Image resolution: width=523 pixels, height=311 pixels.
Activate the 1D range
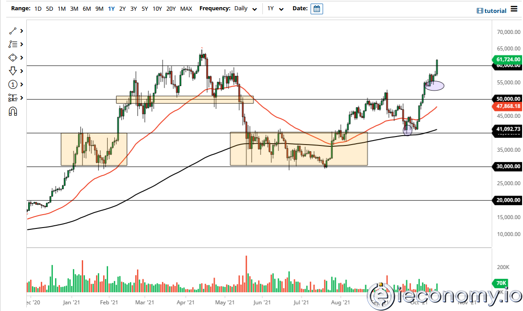pyautogui.click(x=37, y=8)
